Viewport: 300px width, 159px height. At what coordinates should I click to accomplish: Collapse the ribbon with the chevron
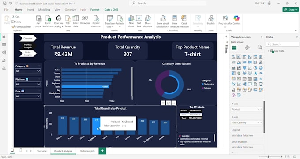click(296, 30)
